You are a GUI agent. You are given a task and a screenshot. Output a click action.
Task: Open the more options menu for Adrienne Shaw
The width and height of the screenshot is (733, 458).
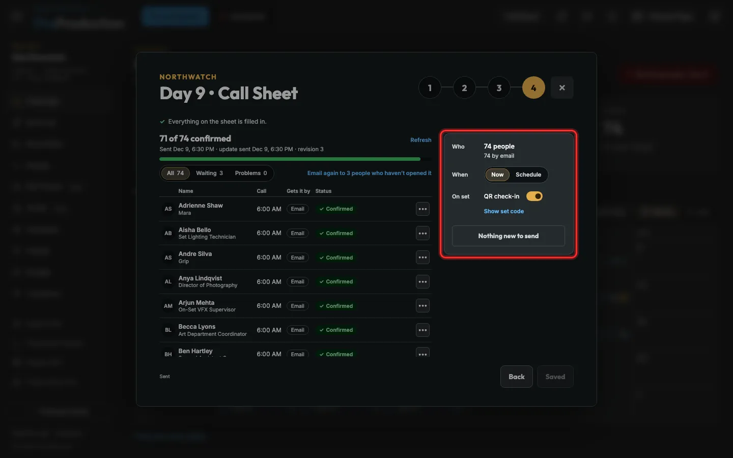(422, 209)
